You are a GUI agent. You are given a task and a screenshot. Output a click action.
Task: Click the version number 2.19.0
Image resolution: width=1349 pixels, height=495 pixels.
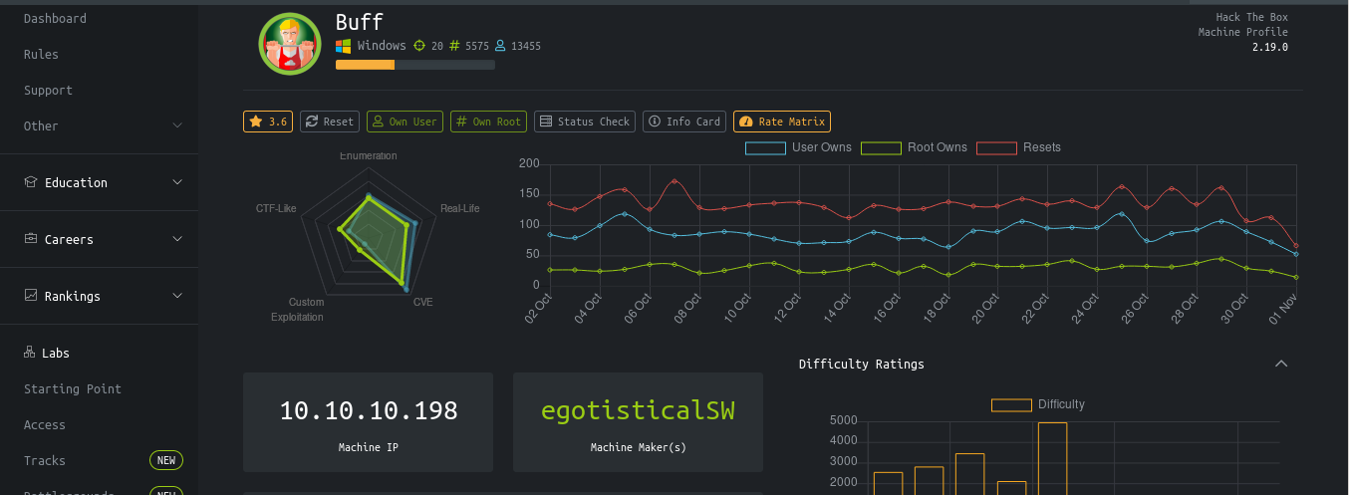(x=1270, y=47)
